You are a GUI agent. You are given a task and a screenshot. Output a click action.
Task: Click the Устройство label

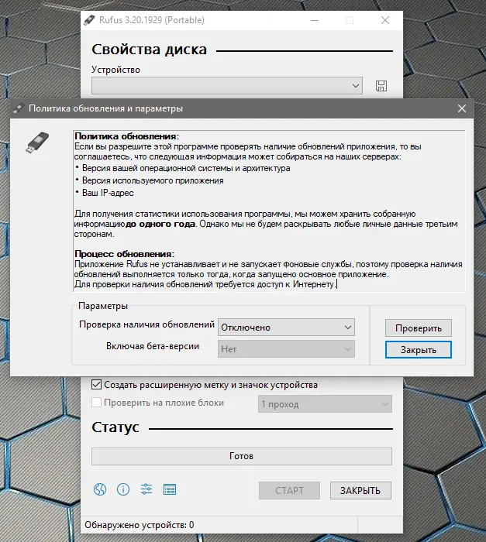click(x=115, y=70)
